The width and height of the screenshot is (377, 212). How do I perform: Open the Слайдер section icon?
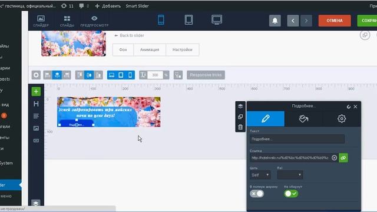pos(41,21)
